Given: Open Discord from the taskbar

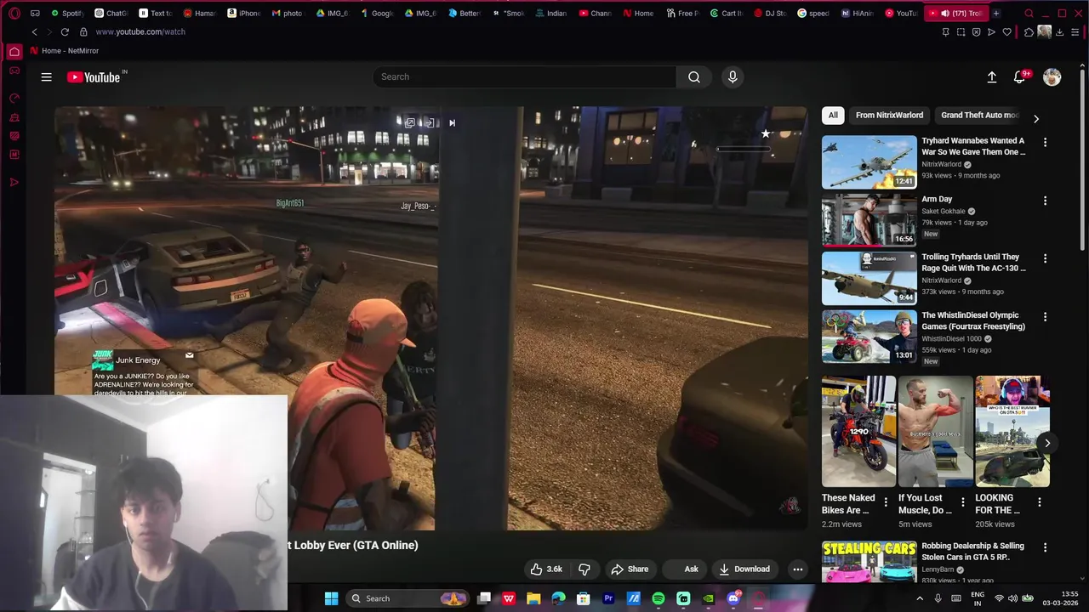Looking at the screenshot, I should [x=733, y=598].
